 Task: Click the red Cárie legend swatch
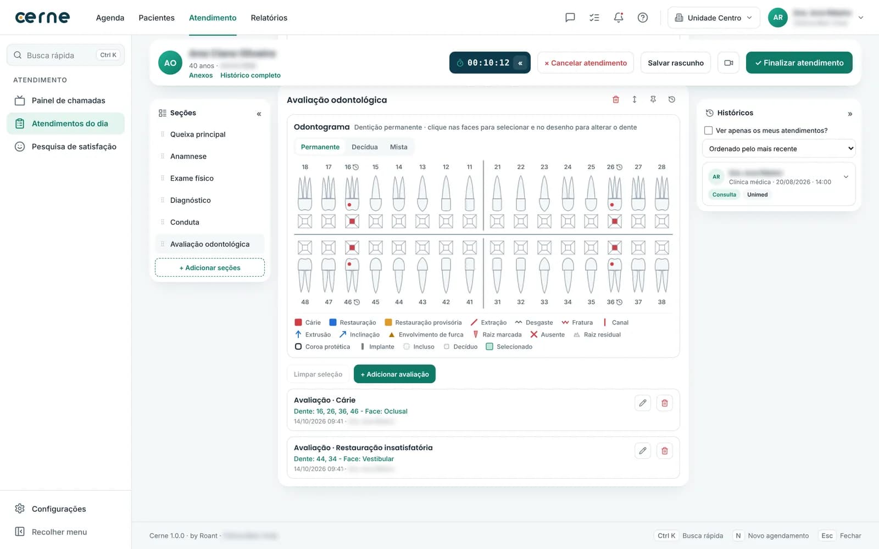298,322
